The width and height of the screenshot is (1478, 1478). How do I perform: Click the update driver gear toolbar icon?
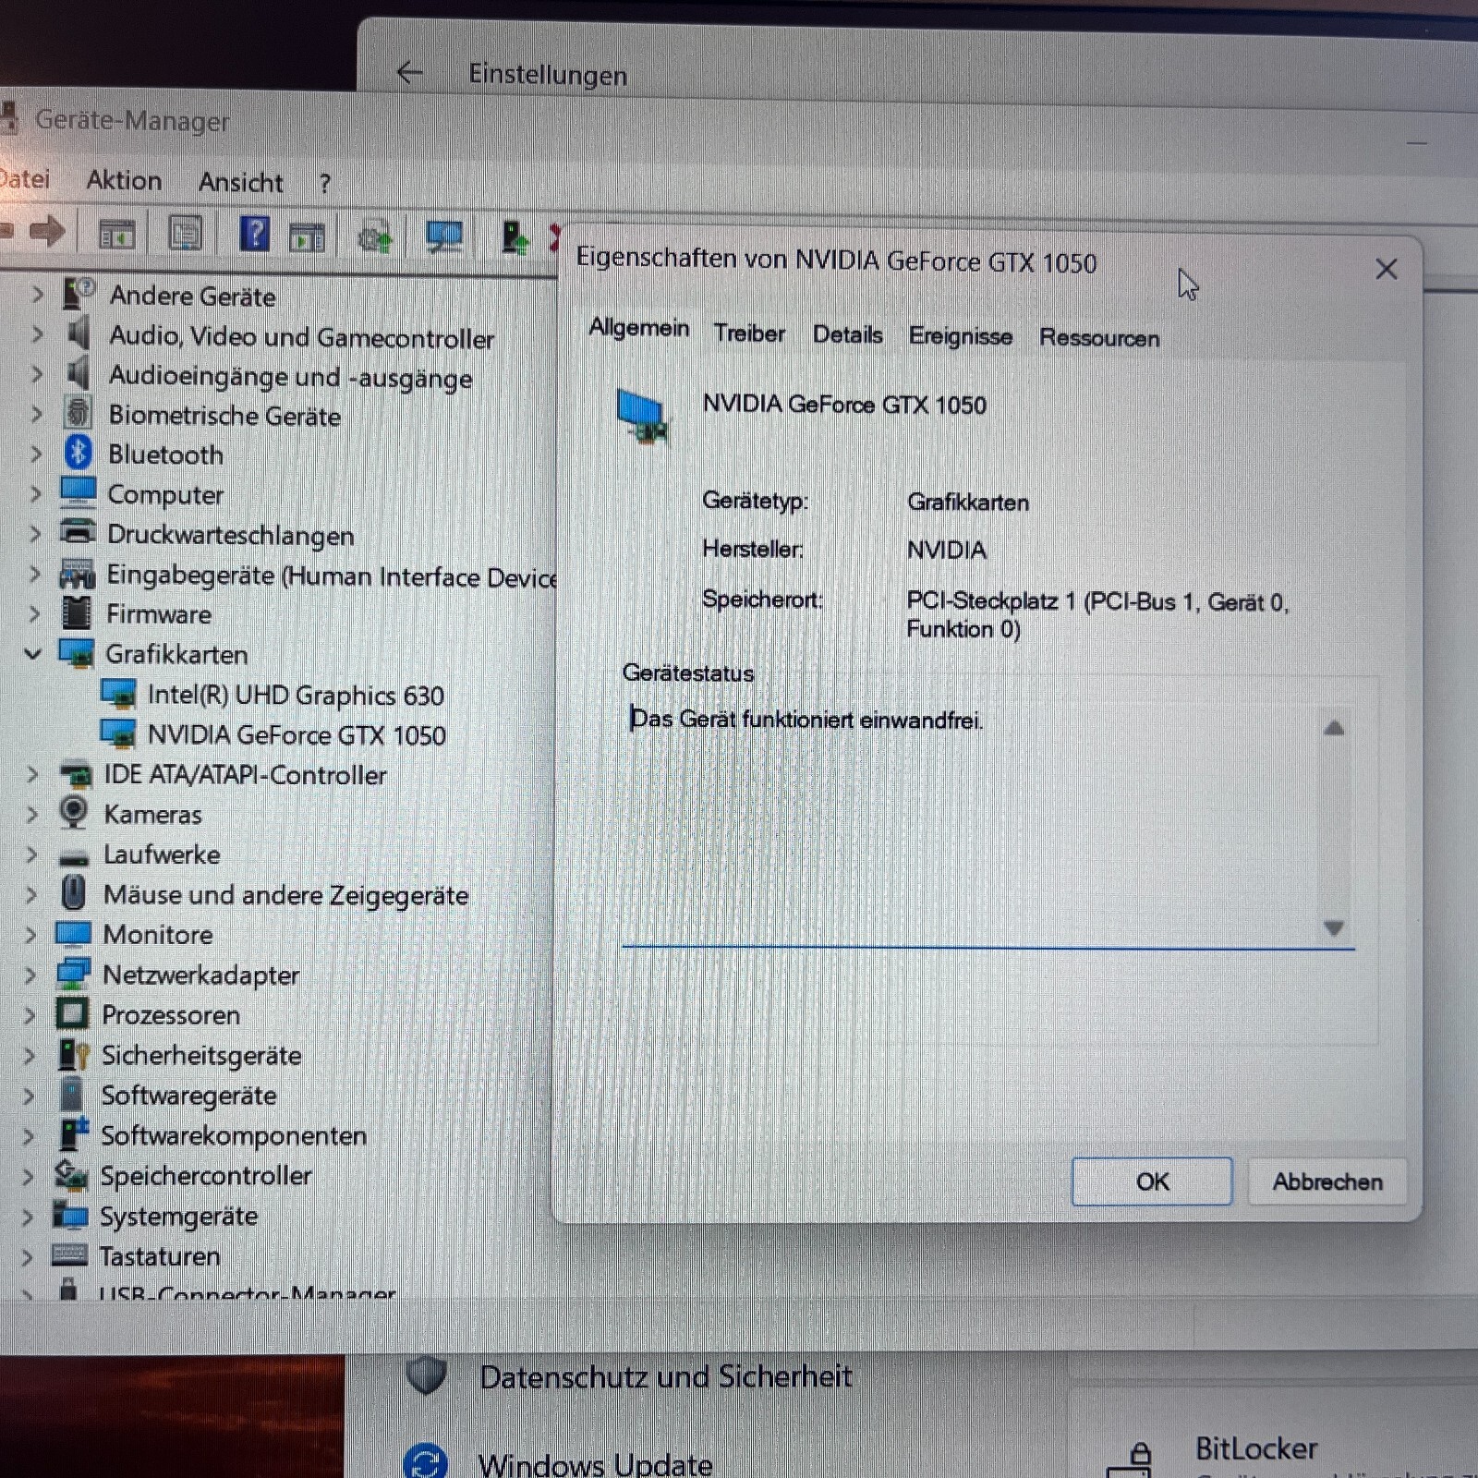tap(375, 238)
